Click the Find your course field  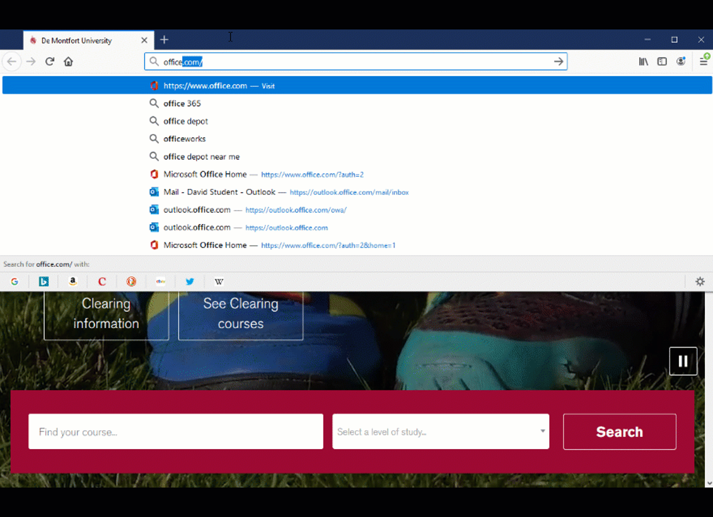175,431
